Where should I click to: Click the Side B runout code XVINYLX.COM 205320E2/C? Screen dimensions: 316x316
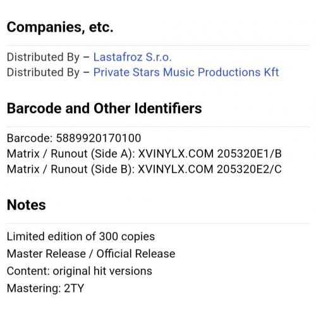click(210, 169)
